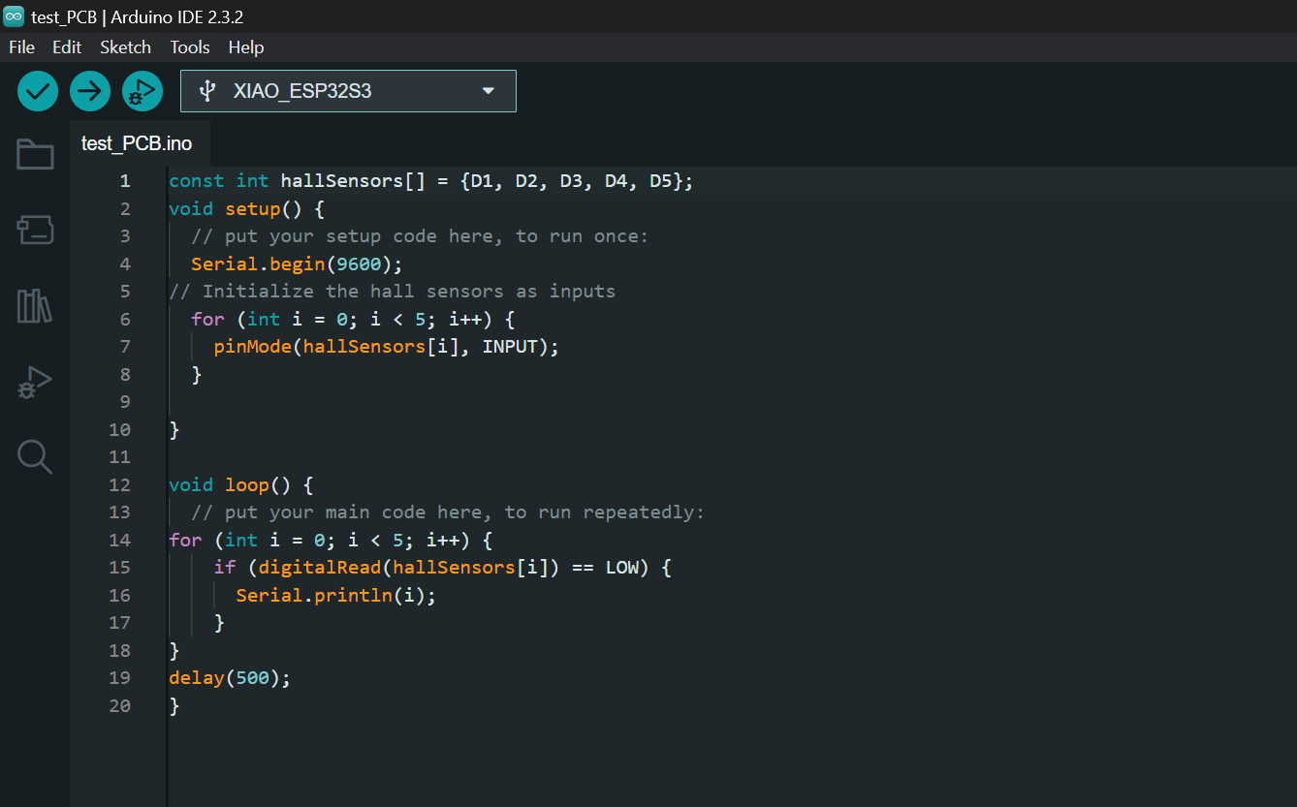Open the Sketch menu
The width and height of the screenshot is (1297, 807).
126,47
